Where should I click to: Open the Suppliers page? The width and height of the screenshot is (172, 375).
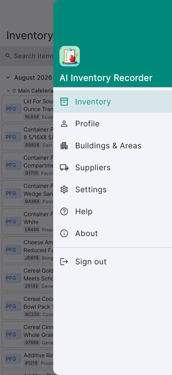112,168
